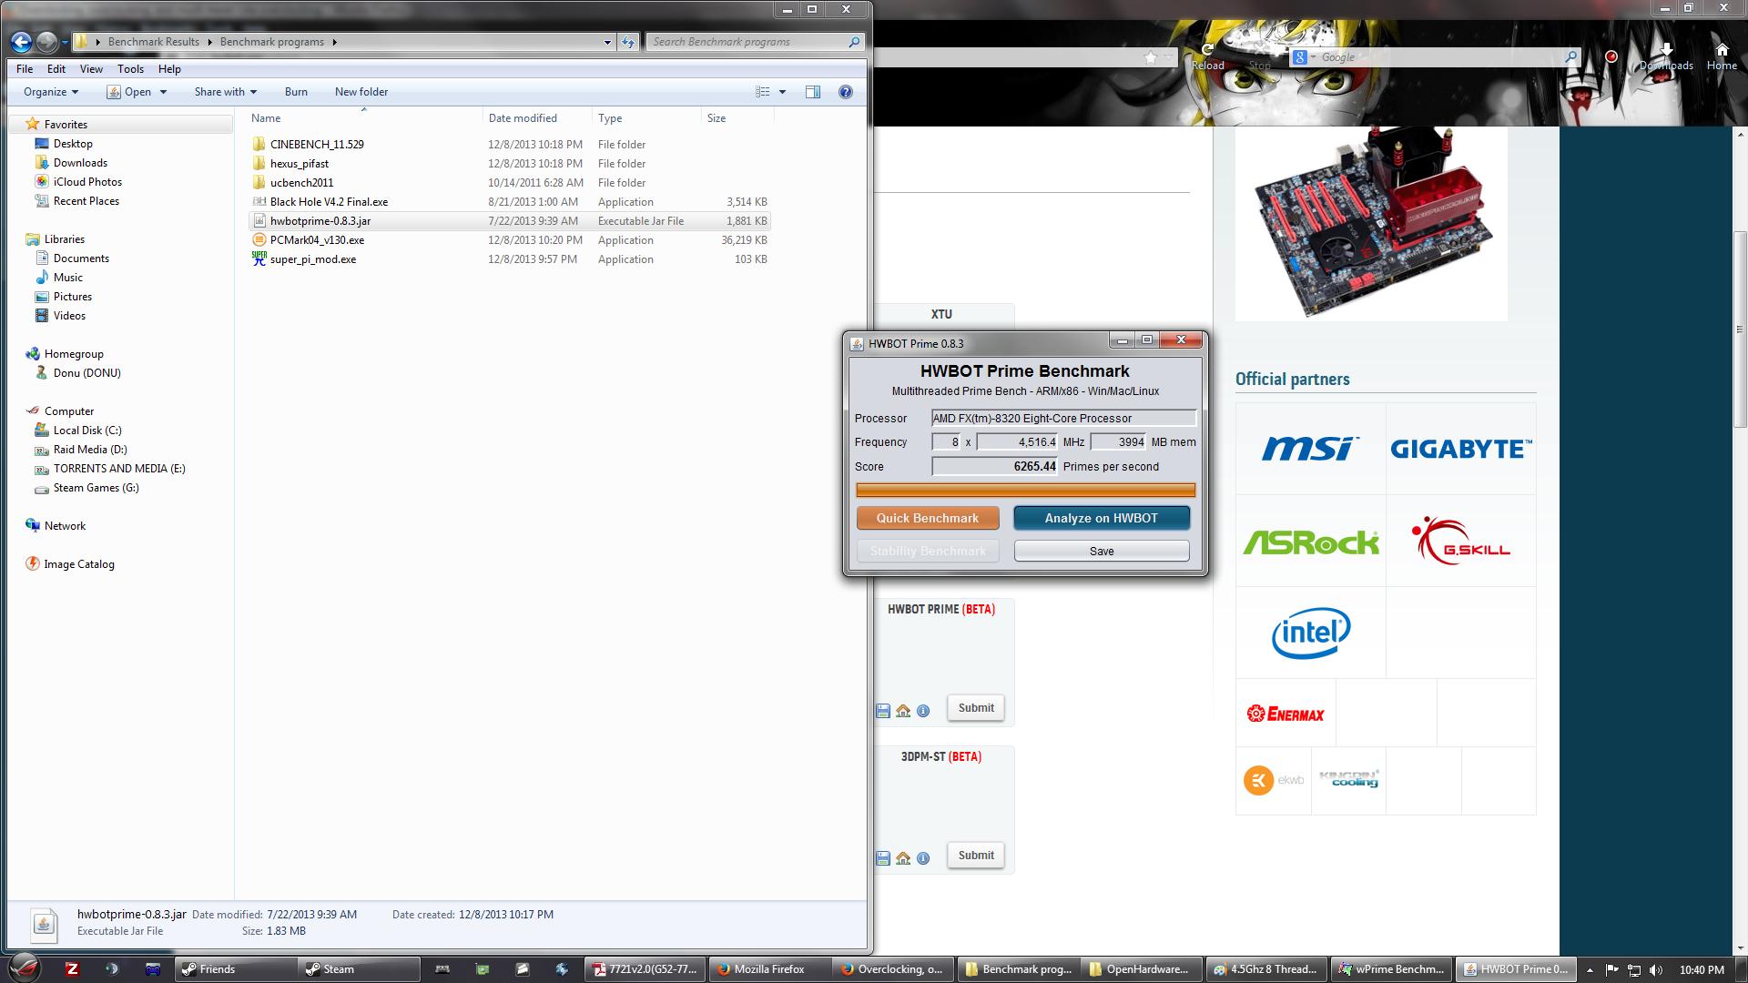Open the Explorer Help menu
This screenshot has height=983, width=1748.
(169, 69)
